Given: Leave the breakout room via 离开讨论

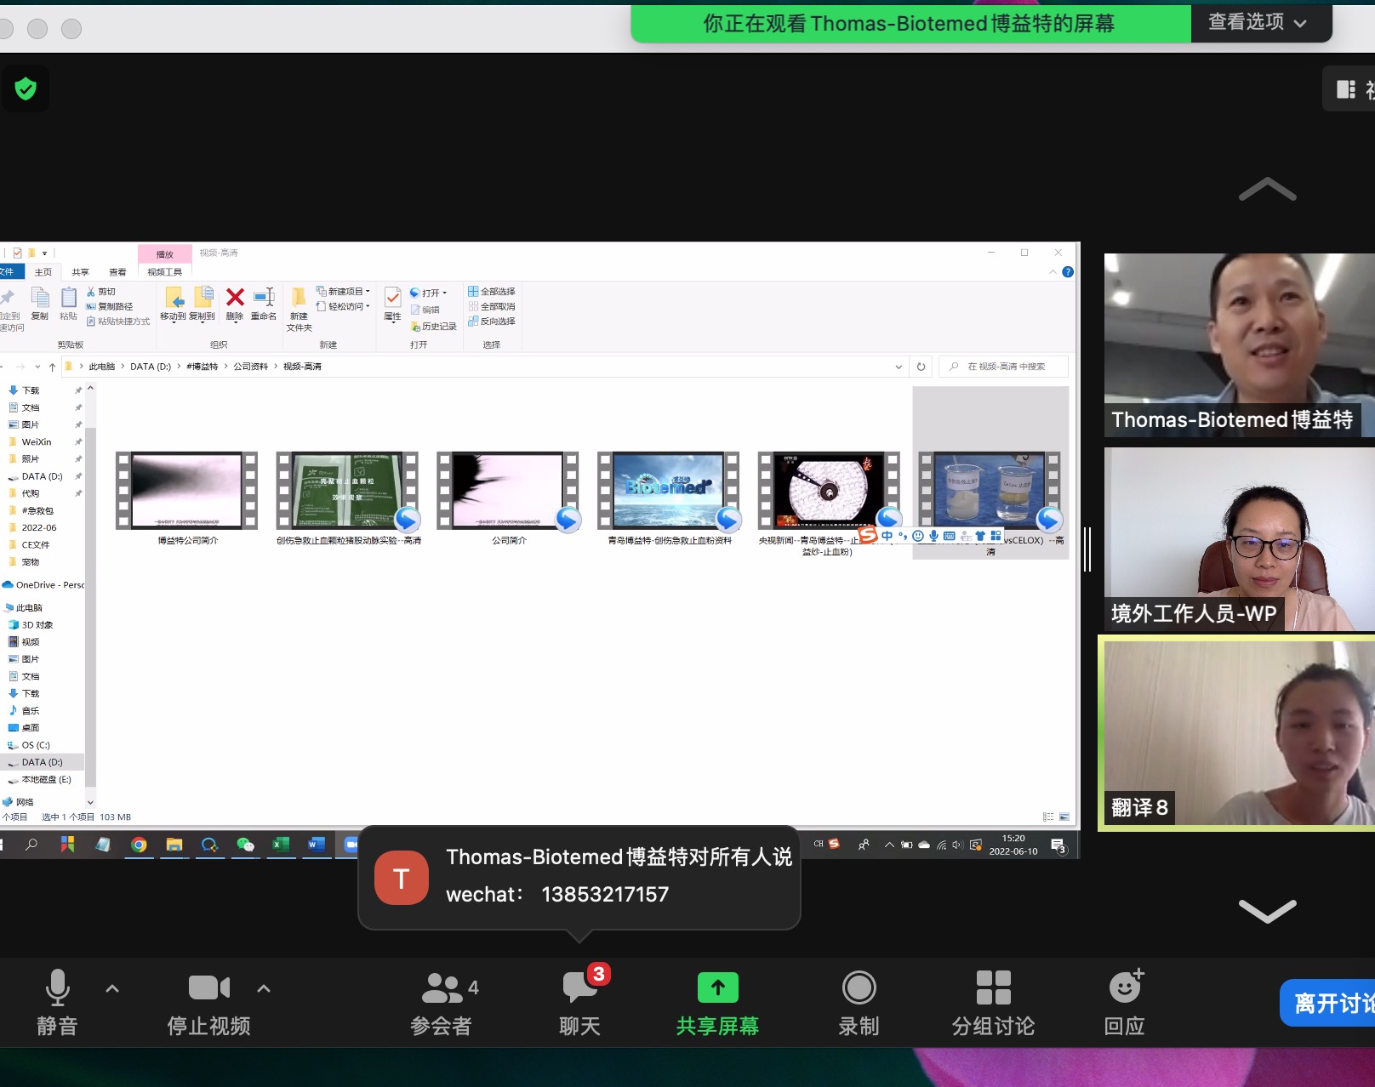Looking at the screenshot, I should [x=1327, y=1004].
